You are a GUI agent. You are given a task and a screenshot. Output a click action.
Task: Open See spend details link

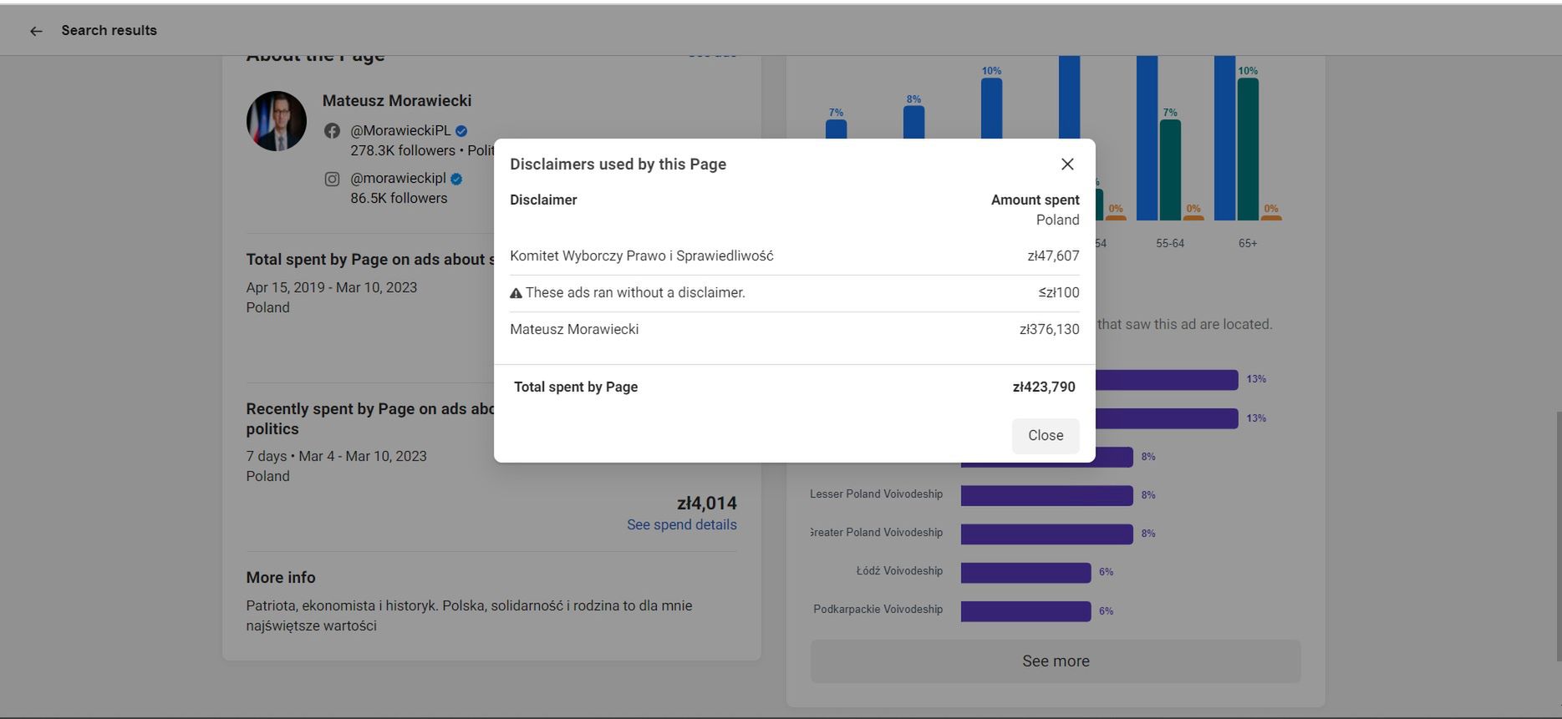point(681,524)
